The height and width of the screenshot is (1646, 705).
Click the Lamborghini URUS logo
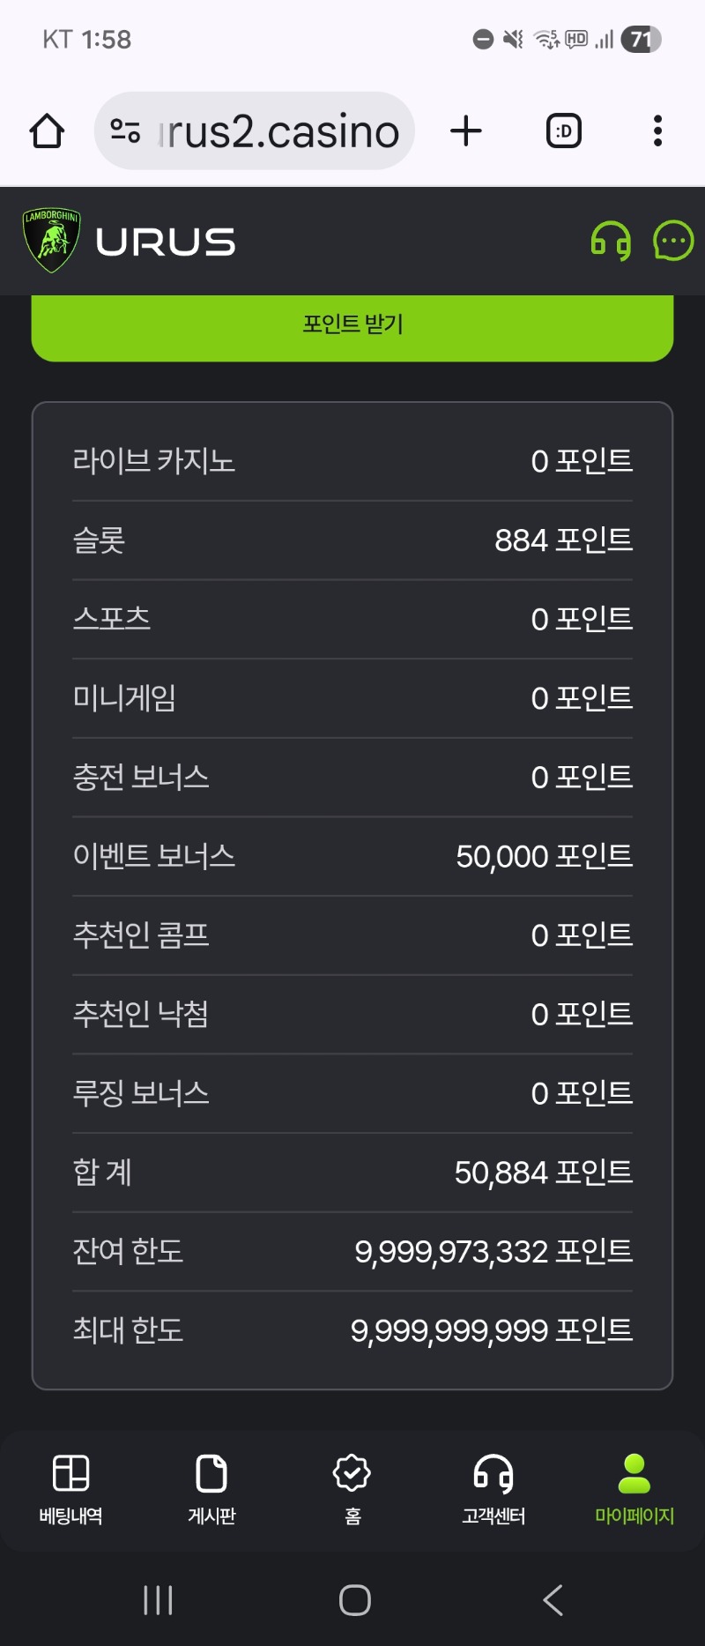coord(130,241)
